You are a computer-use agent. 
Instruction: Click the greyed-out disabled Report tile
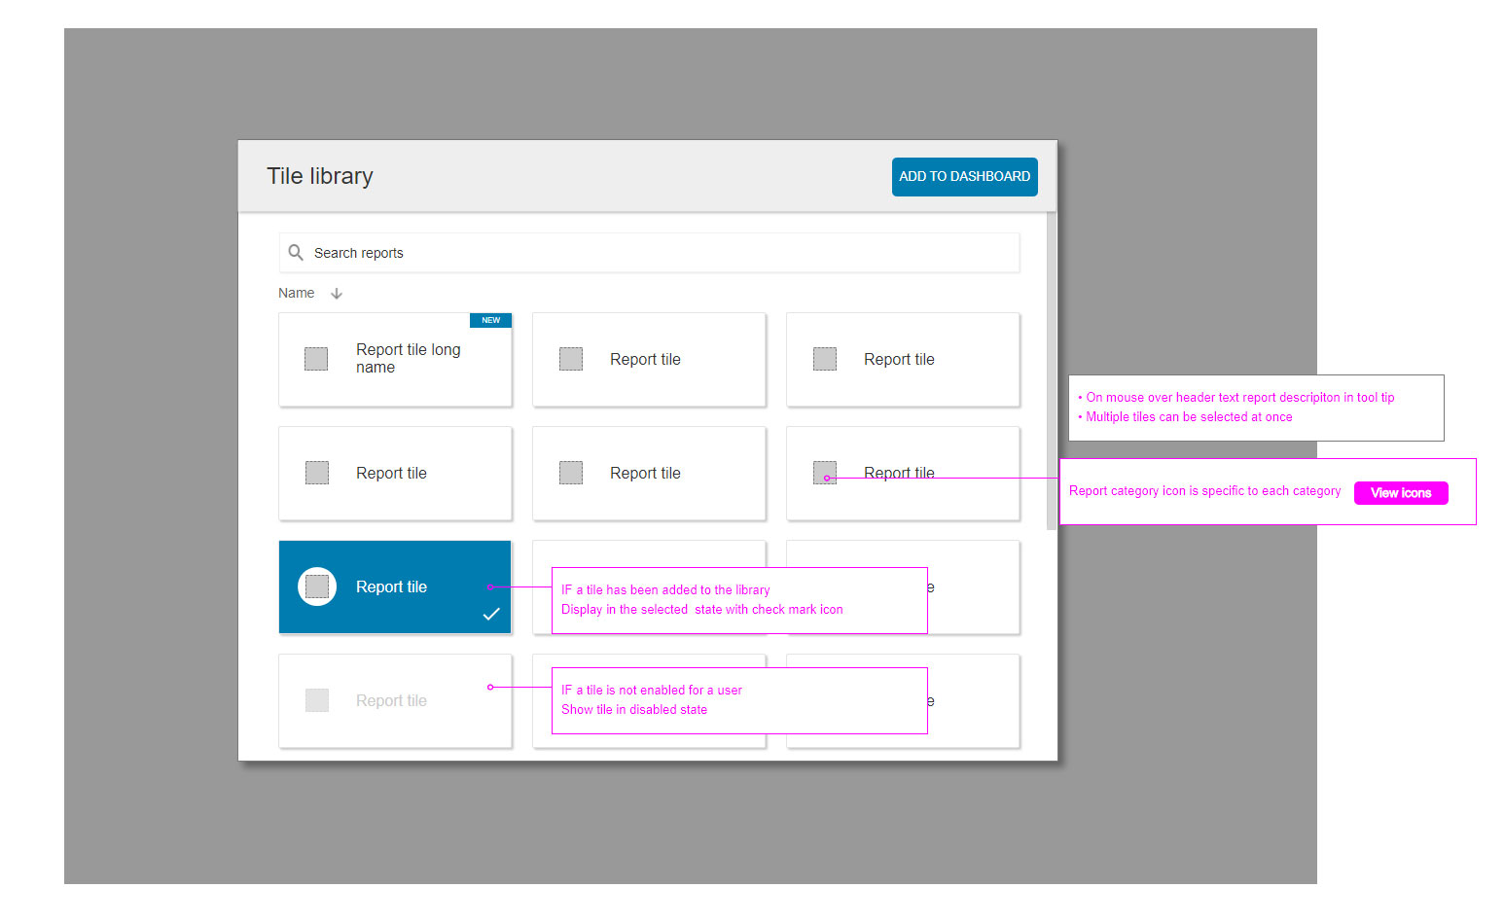[394, 700]
